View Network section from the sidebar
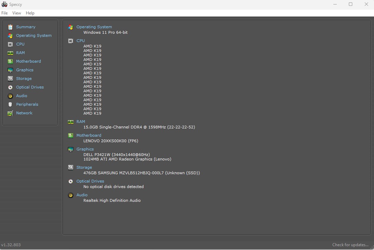Image resolution: width=374 pixels, height=250 pixels. pyautogui.click(x=24, y=113)
